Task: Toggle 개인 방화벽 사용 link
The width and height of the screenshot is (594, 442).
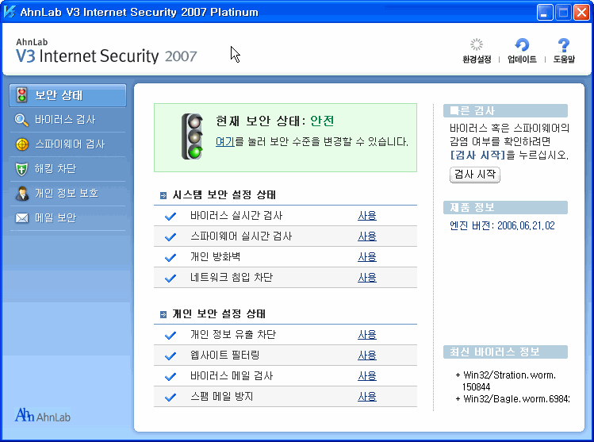Action: tap(367, 257)
